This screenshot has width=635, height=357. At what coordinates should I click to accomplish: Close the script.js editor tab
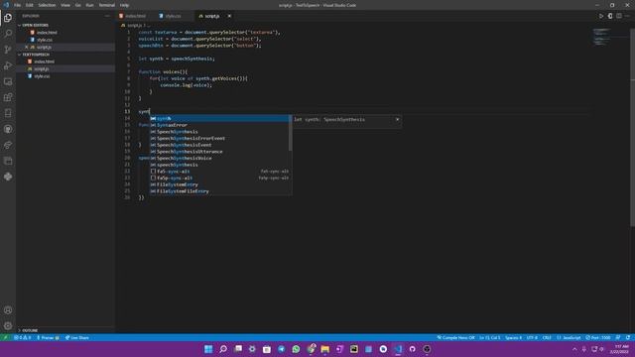(x=229, y=16)
